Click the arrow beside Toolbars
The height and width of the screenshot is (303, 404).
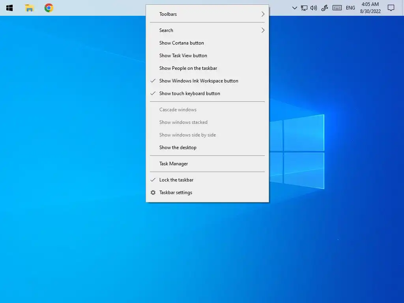click(263, 14)
